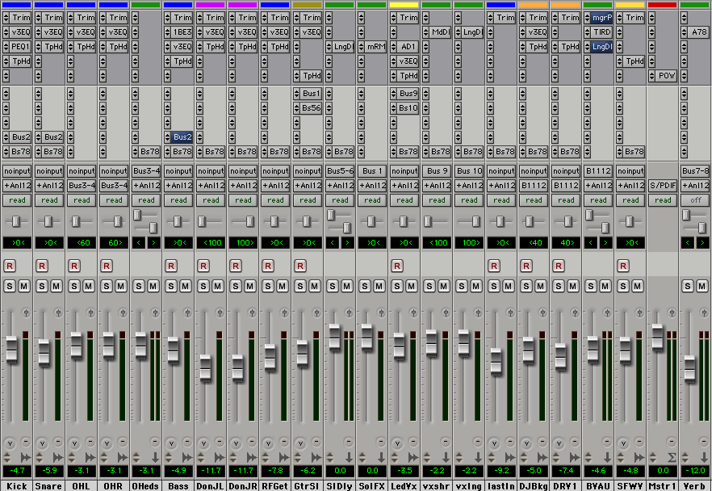Open the GtrSl Bs56 send
The image size is (712, 491).
pyautogui.click(x=312, y=107)
